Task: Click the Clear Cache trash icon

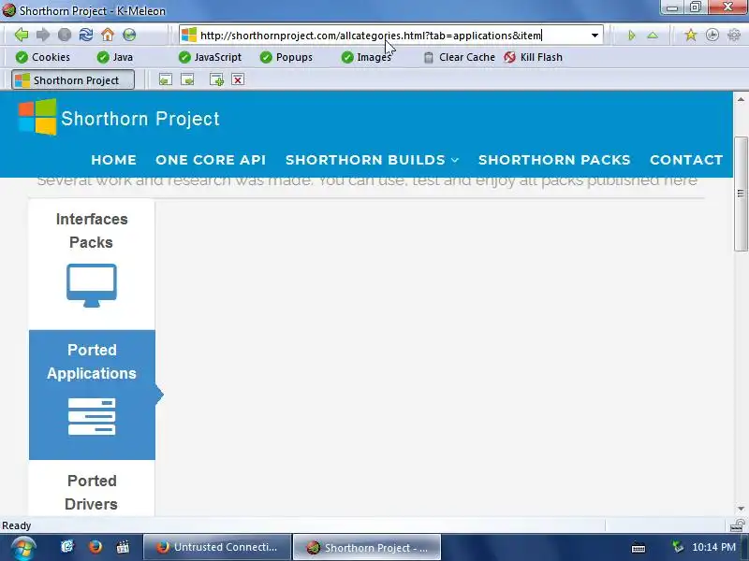Action: click(429, 57)
